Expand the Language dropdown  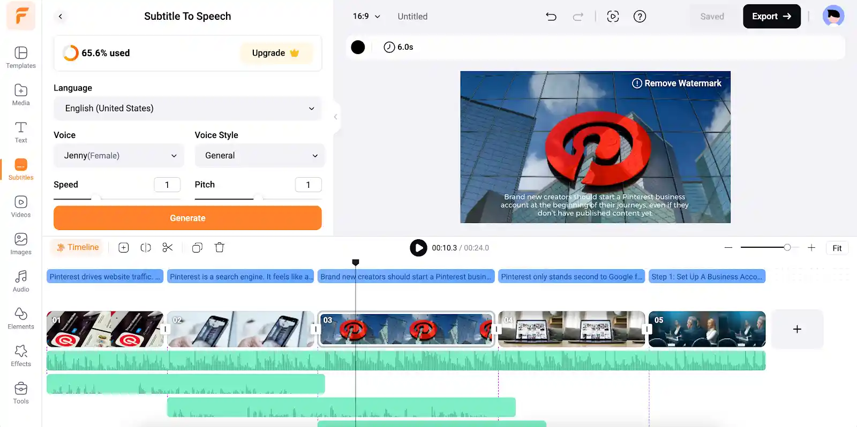[x=187, y=109]
